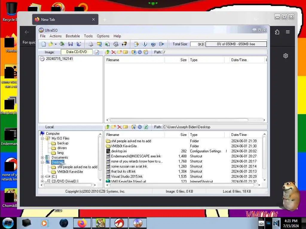This screenshot has height=229, width=306.
Task: Select Endermanch@NOESCAPE.exe.lnk in the file list
Action: point(136,156)
